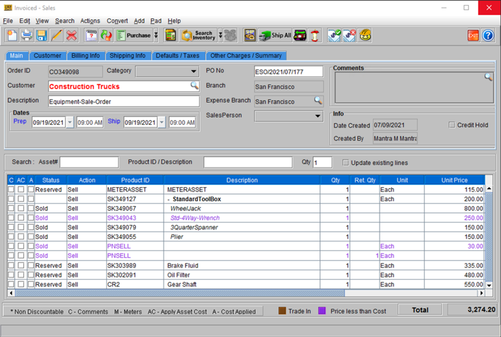Click the magnifier beside Expense Branch
Image resolution: width=501 pixels, height=337 pixels.
tap(318, 101)
